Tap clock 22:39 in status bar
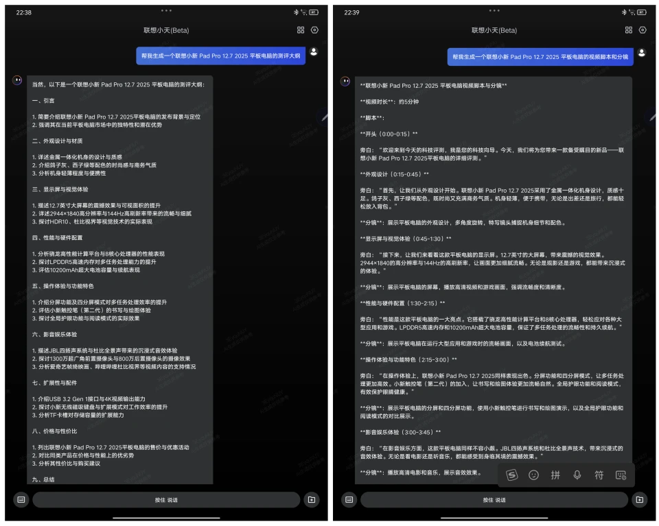Viewport: 659px width, 526px height. (x=351, y=12)
